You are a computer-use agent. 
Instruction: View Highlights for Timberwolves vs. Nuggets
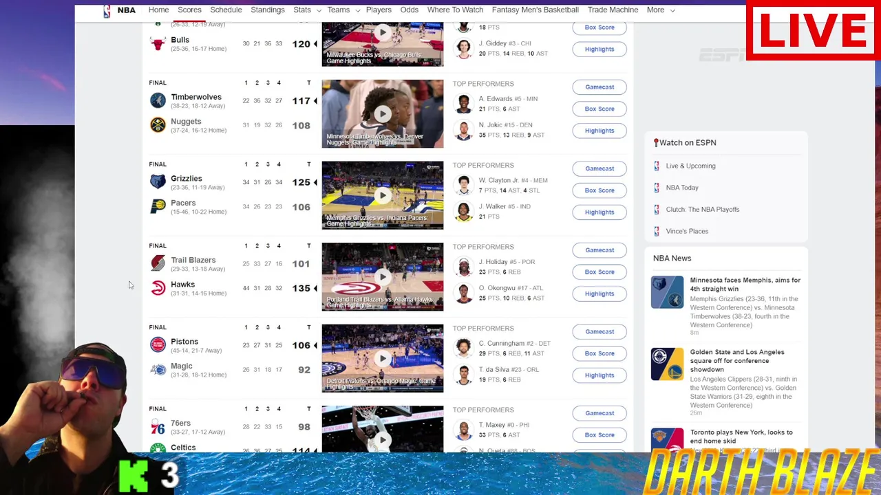tap(599, 131)
